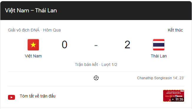The height and width of the screenshot is (109, 192).
Task: Open the 'Tóm tắt về trận đấu' highlights link
Action: (x=38, y=96)
